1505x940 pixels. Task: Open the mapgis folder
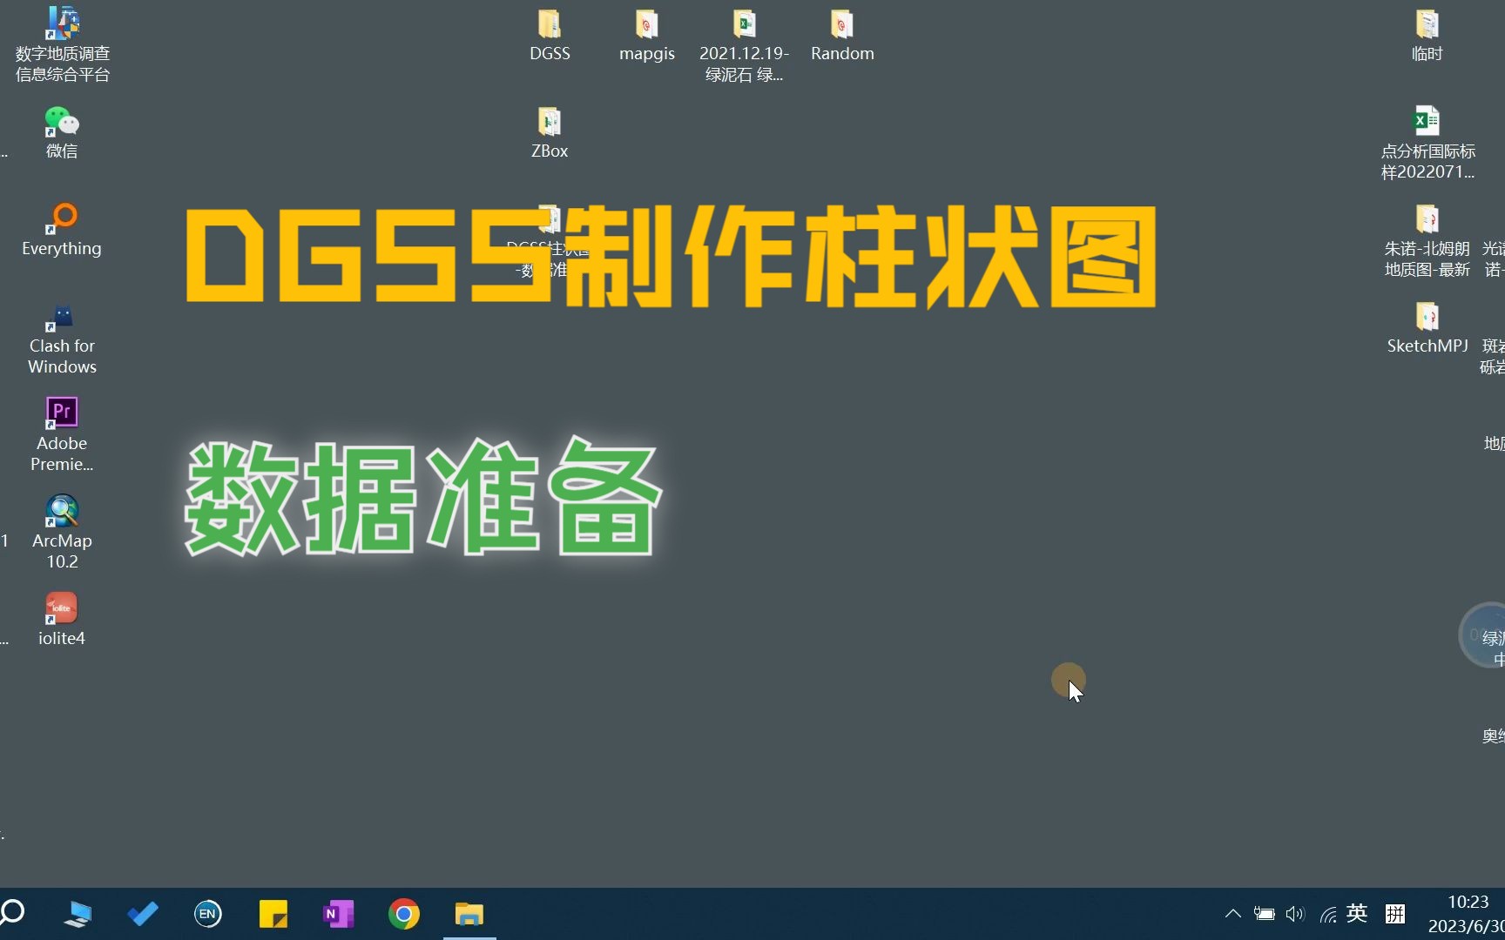(x=647, y=26)
